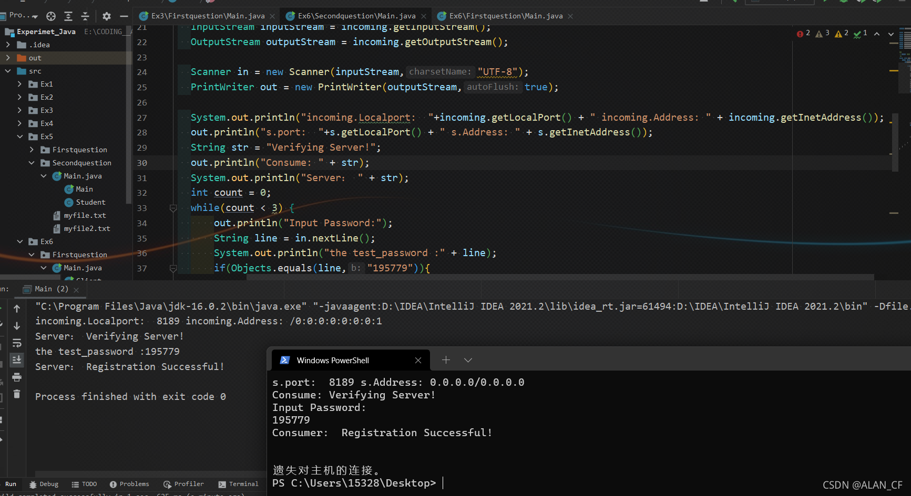This screenshot has height=496, width=911.
Task: Open the Debug tool window
Action: coord(44,484)
